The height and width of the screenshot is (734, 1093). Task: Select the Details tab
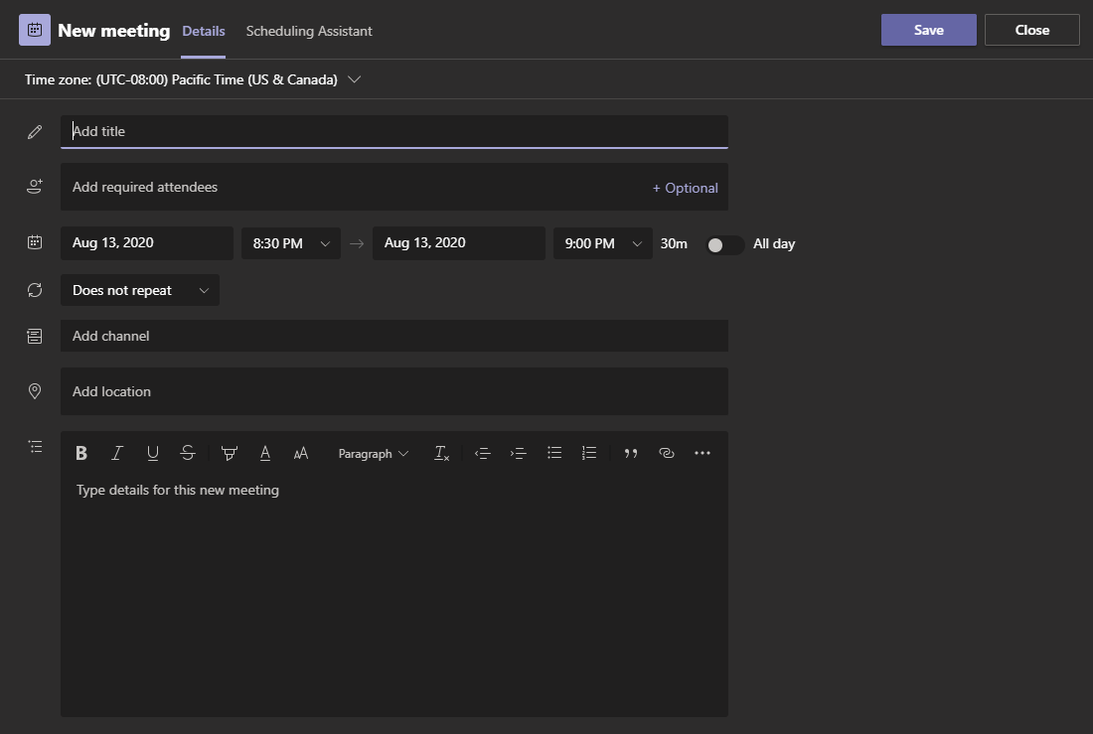203,31
